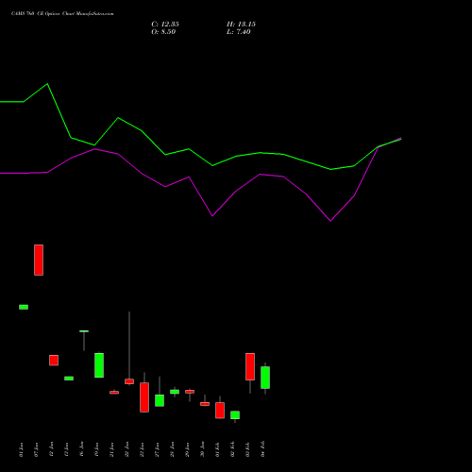Select the 27 Jan date label

click(157, 449)
